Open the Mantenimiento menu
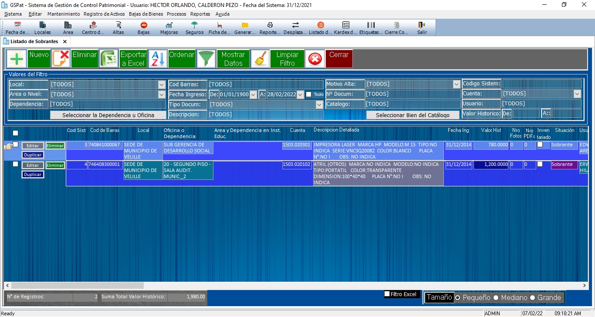595x317 pixels. 64,14
